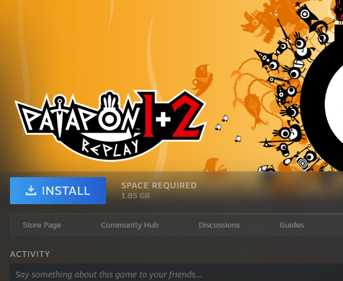Open the Store Page tab

42,225
